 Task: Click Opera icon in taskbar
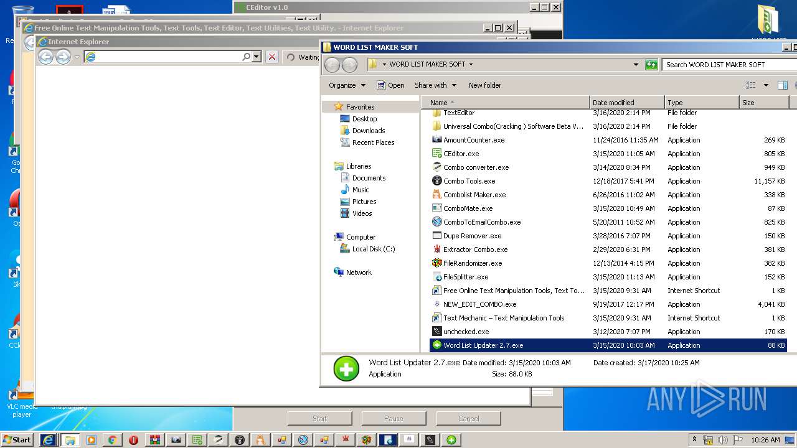[133, 440]
